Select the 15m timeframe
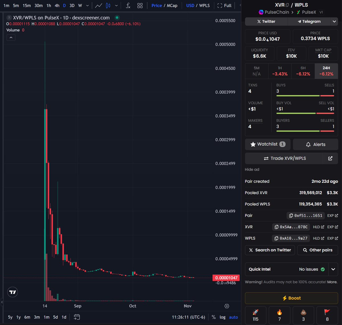 pyautogui.click(x=27, y=5)
